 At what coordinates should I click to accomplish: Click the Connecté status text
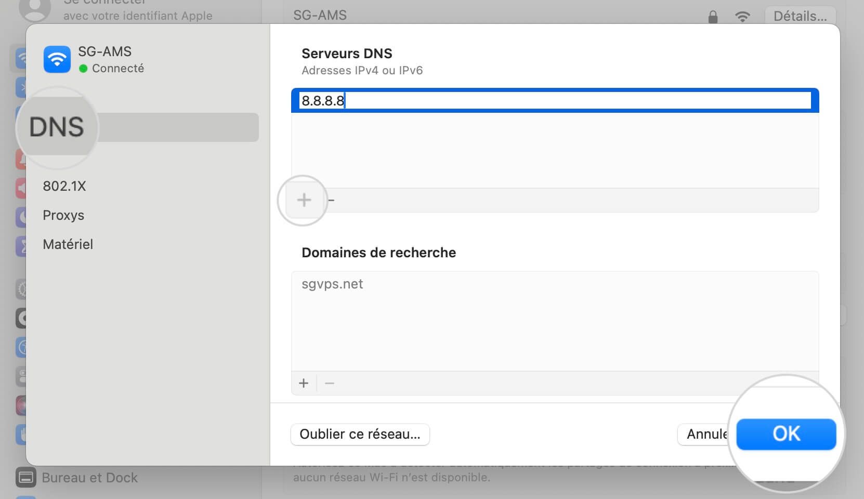coord(118,68)
